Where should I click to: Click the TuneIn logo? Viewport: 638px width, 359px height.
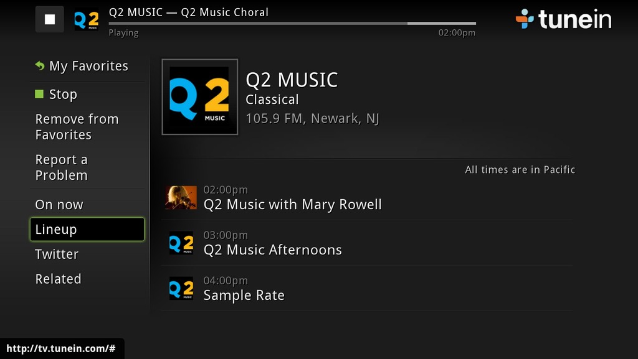tap(563, 19)
